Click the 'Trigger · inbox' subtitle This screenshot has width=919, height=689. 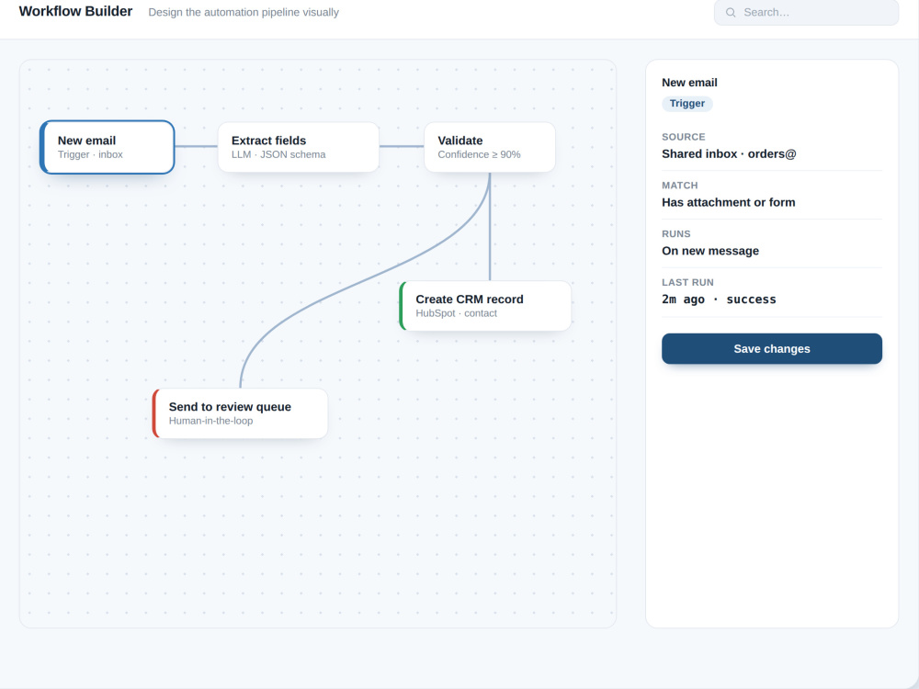pyautogui.click(x=90, y=154)
